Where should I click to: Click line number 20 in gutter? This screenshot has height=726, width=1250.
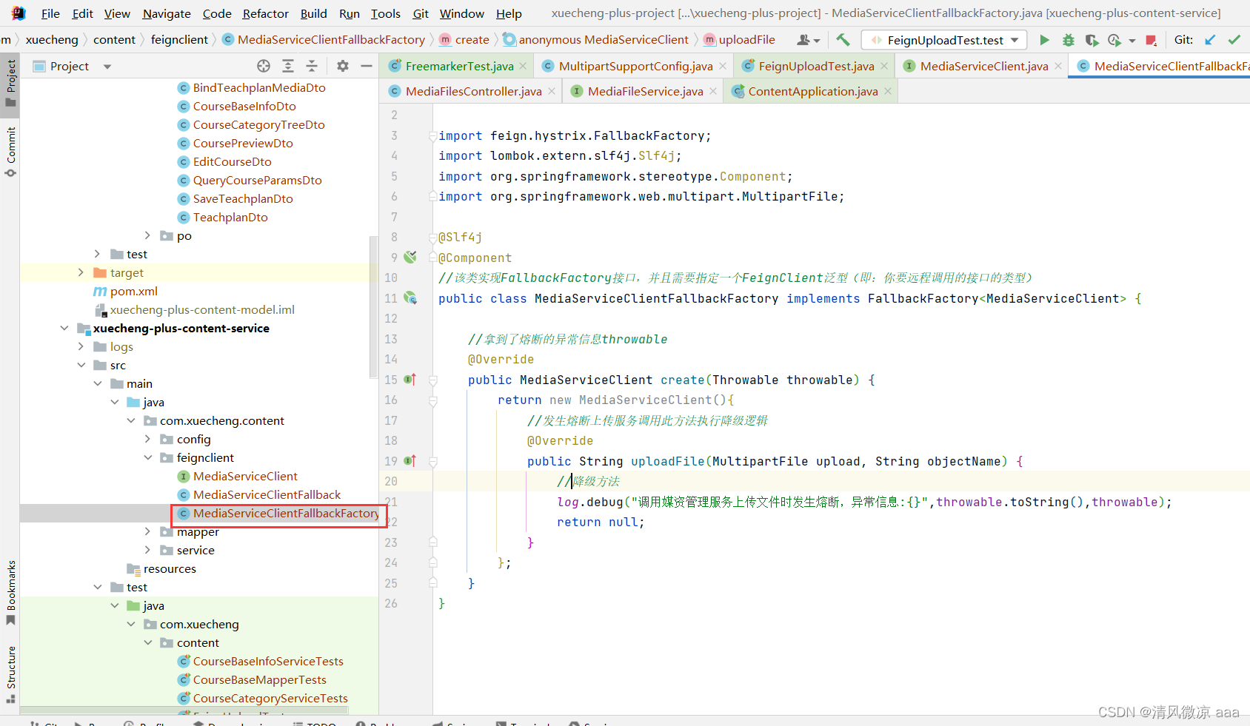pos(391,481)
